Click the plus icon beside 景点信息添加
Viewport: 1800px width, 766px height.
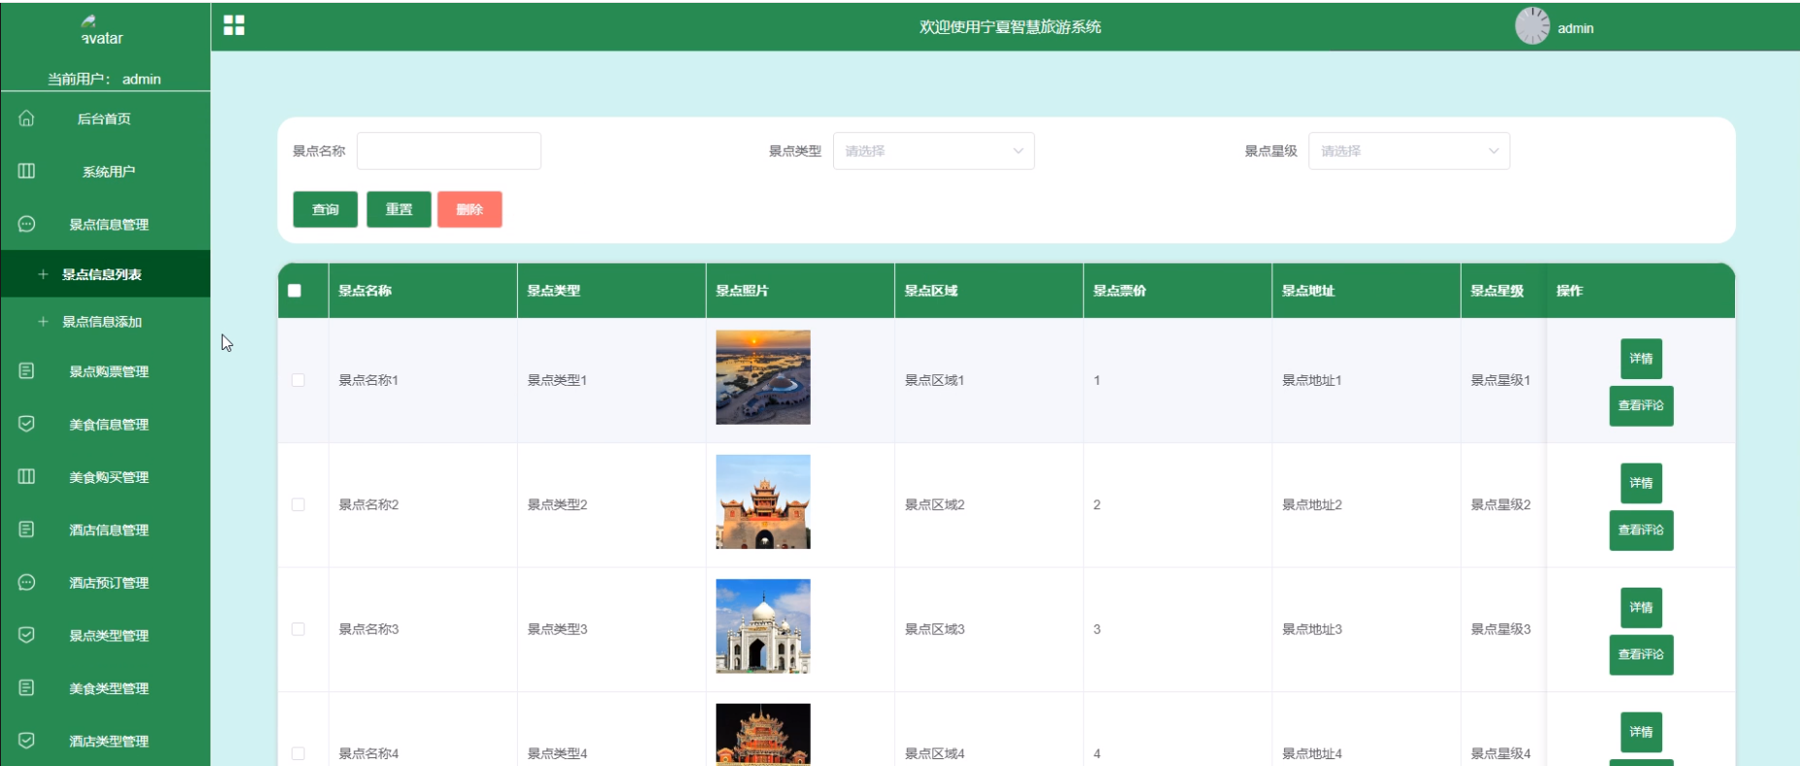43,321
